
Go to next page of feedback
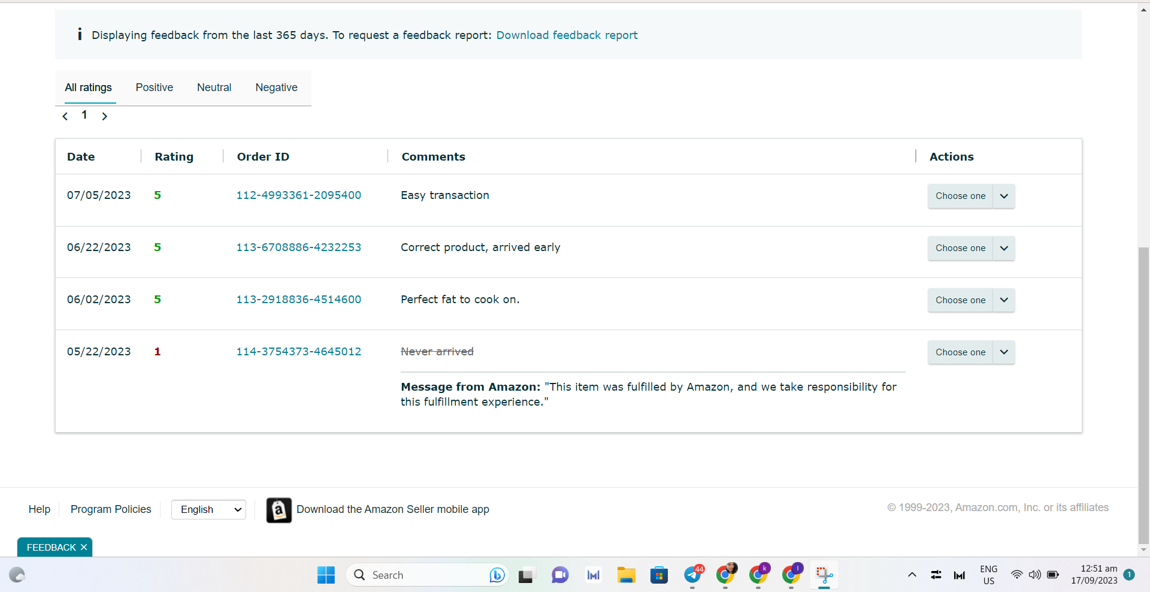coord(105,116)
